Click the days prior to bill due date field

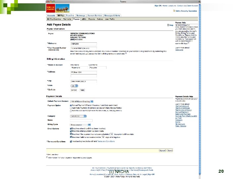[112, 134]
